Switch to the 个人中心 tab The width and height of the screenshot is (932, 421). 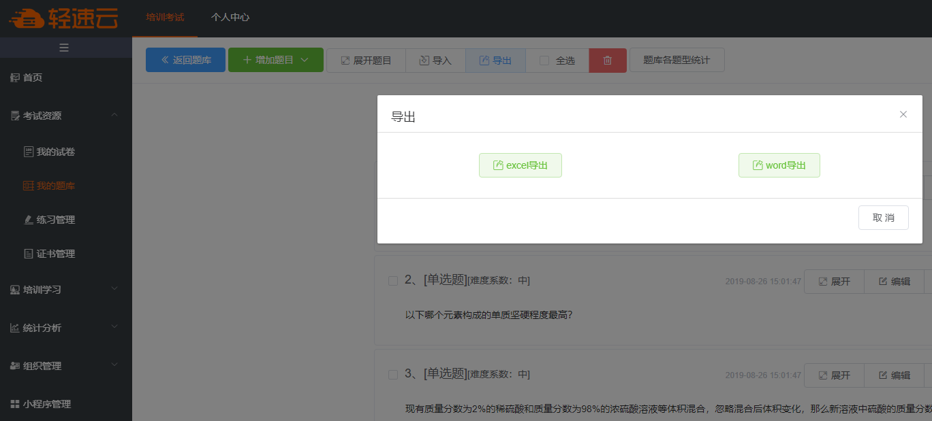[x=230, y=17]
